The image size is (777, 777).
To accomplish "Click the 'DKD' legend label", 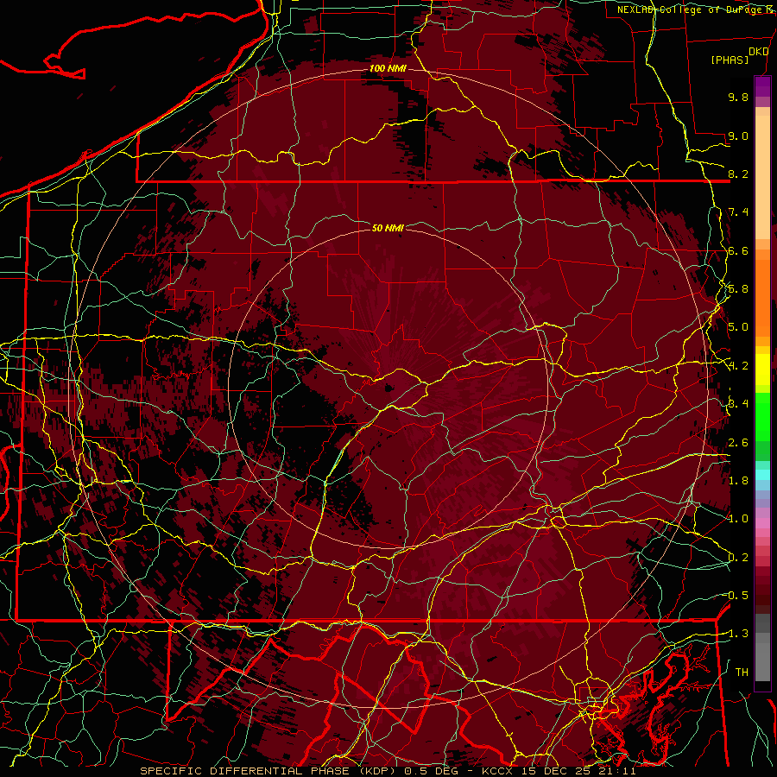I will [x=759, y=52].
